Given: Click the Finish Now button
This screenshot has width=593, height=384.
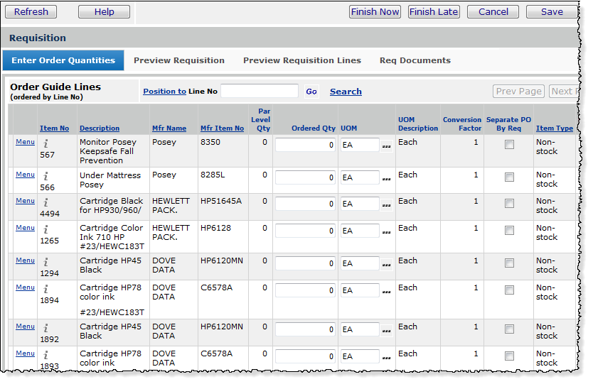Looking at the screenshot, I should pyautogui.click(x=375, y=11).
